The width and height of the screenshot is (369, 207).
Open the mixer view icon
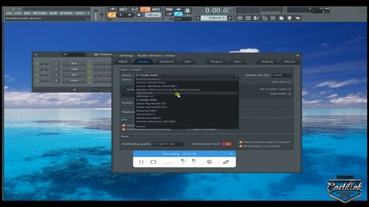click(273, 18)
